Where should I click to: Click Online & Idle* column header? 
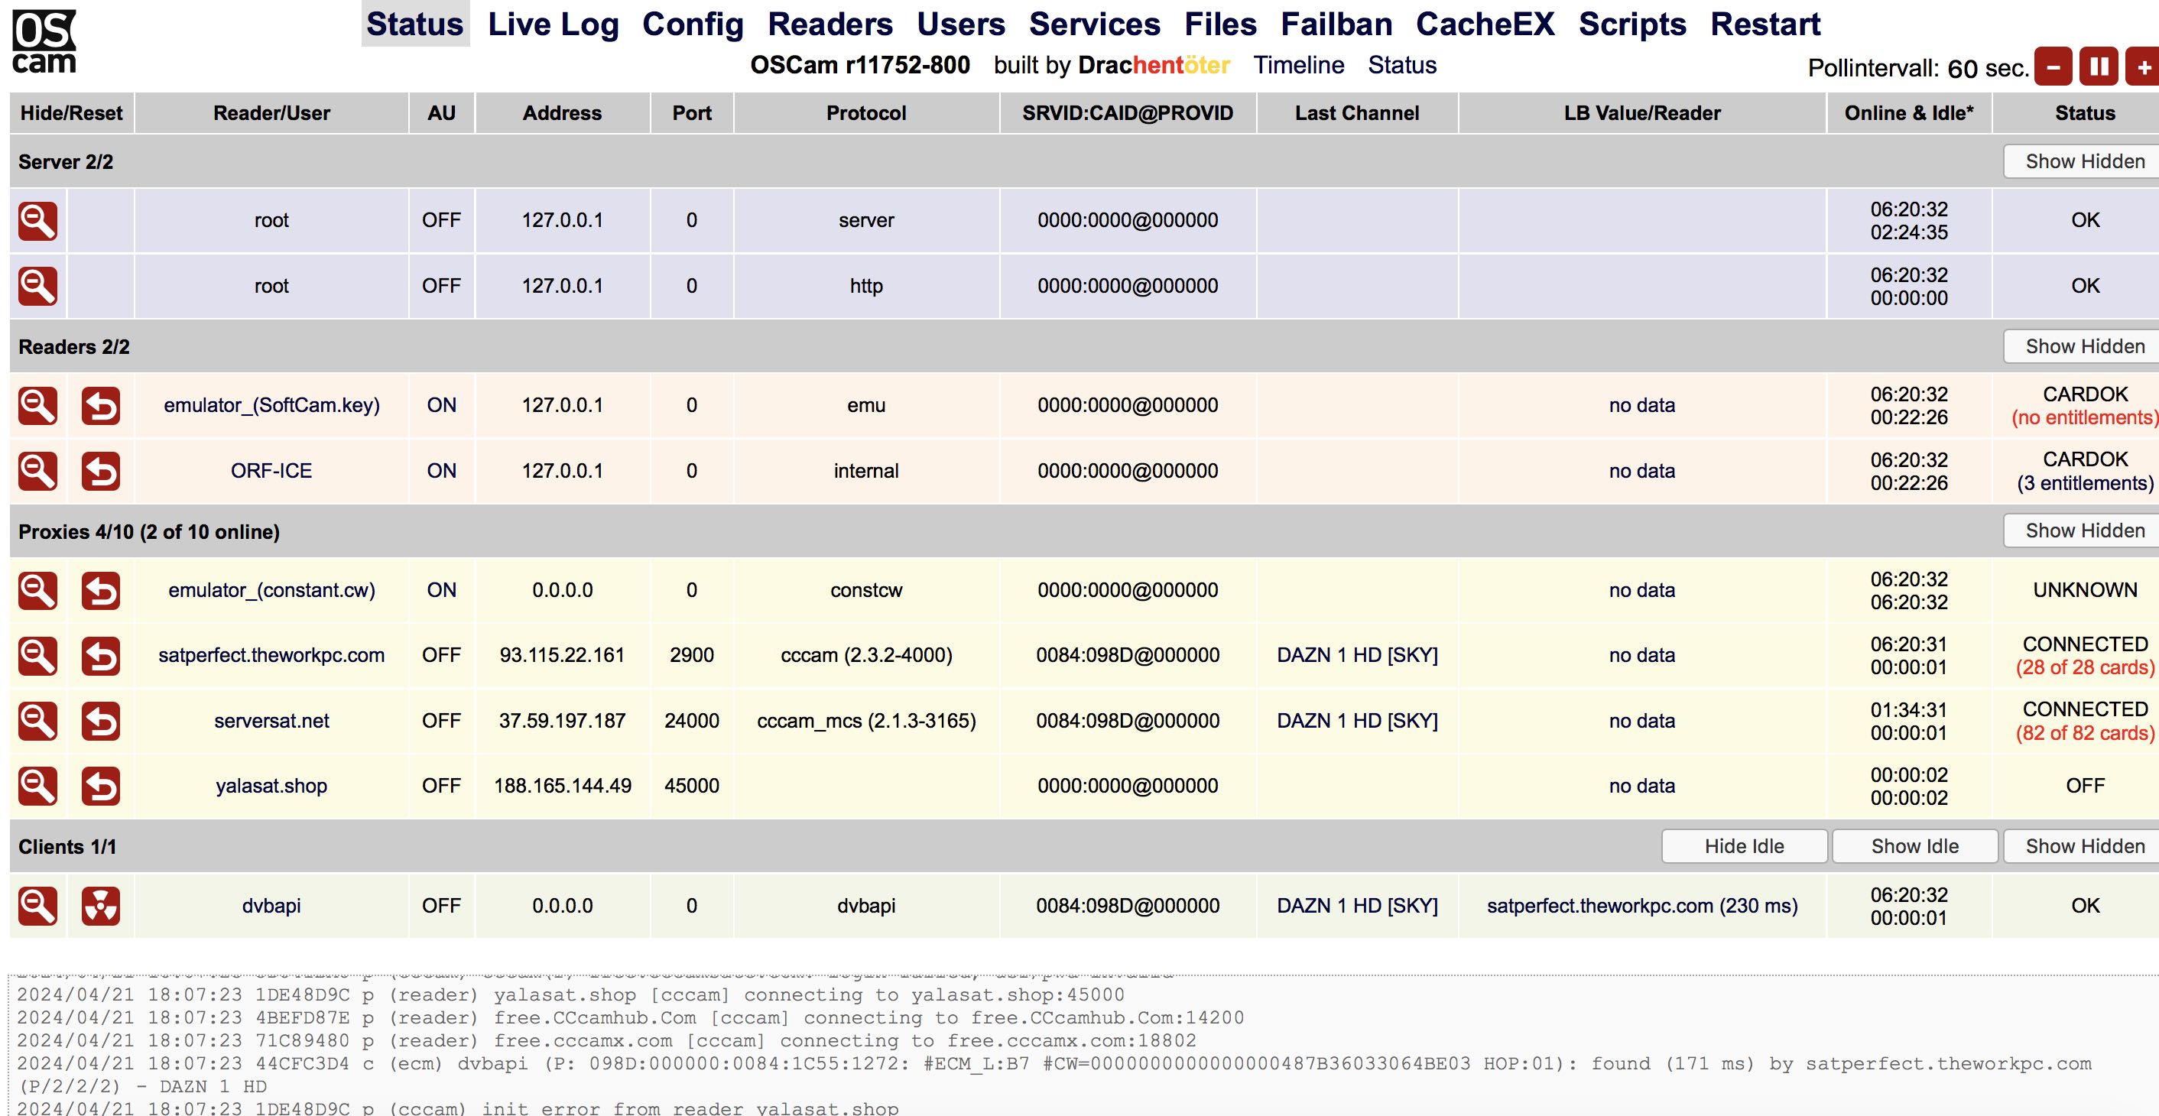tap(1908, 113)
